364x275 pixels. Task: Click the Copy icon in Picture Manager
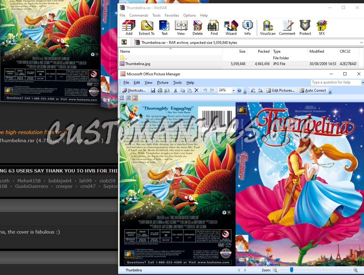pos(182,90)
